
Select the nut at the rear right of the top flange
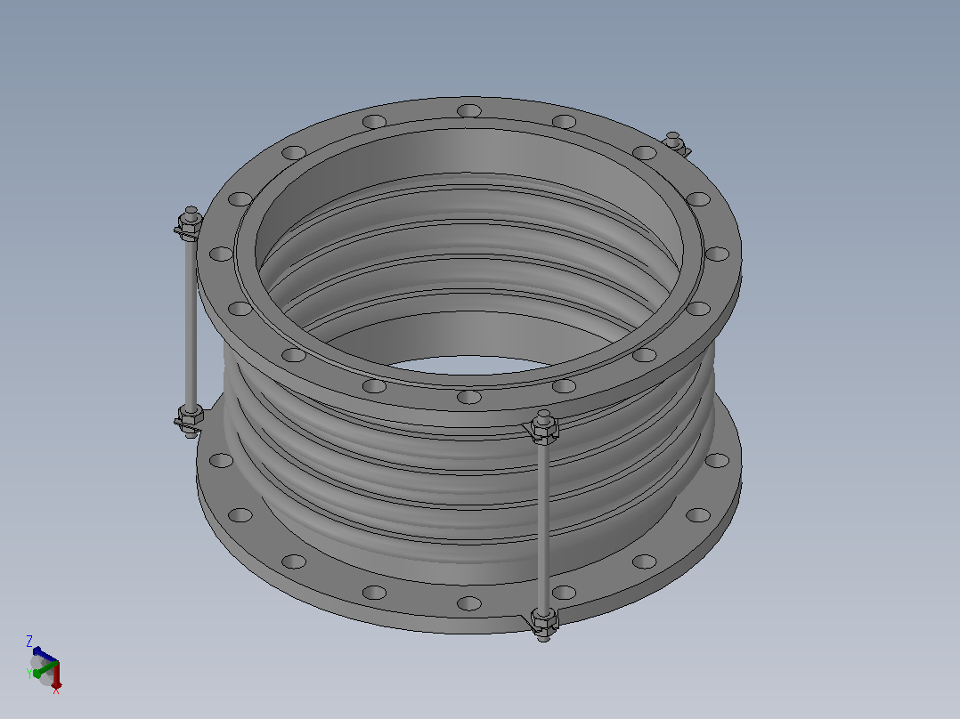(x=673, y=142)
